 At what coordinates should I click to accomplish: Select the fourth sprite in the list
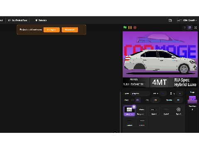point(166,111)
